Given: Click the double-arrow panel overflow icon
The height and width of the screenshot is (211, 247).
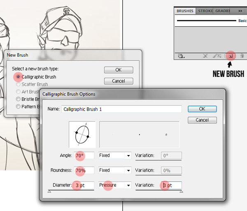Looking at the screenshot, I should (240, 11).
